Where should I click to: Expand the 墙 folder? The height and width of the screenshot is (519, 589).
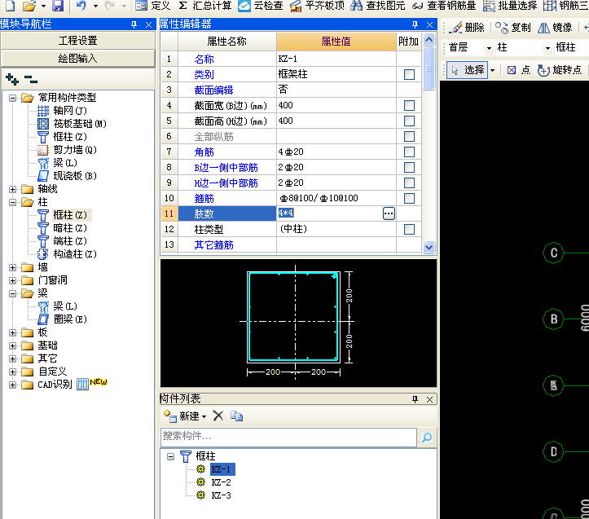12,267
